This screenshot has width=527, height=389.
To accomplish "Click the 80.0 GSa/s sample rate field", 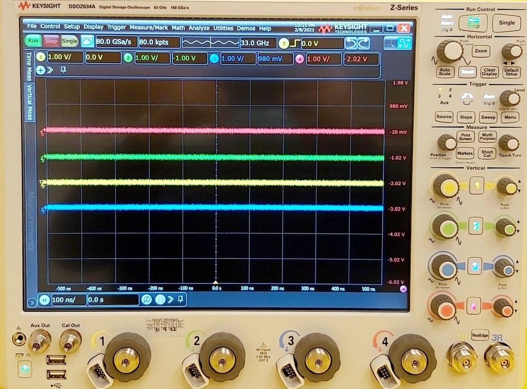I will pos(116,42).
